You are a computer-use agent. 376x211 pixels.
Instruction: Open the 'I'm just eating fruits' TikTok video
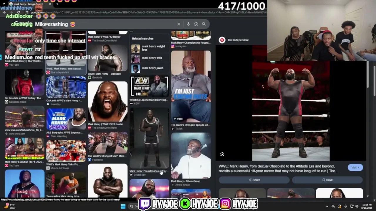click(x=191, y=86)
